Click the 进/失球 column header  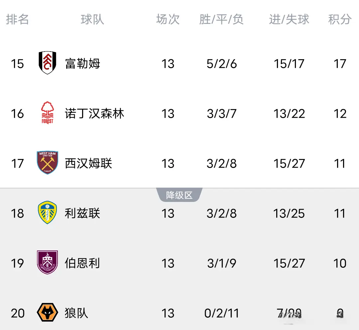point(289,19)
